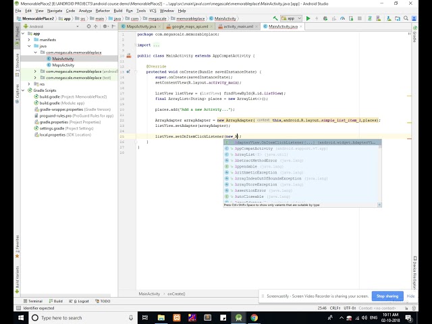Click the Windows Start button

pos(21,318)
